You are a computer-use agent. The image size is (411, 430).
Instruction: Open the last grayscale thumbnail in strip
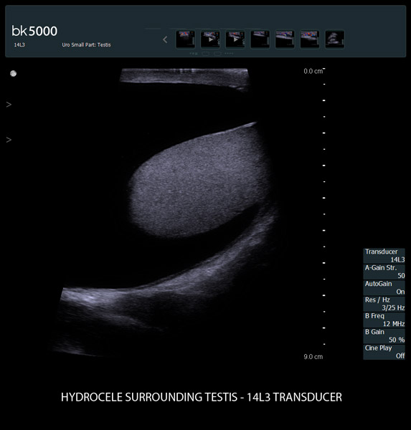(x=335, y=39)
